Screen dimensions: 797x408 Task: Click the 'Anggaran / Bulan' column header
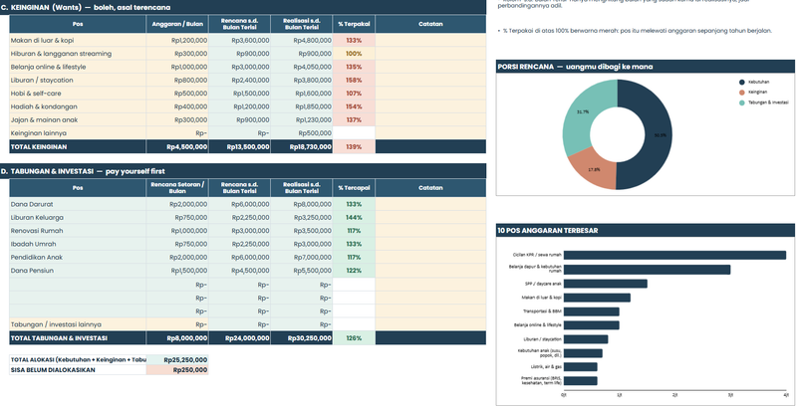click(x=177, y=24)
